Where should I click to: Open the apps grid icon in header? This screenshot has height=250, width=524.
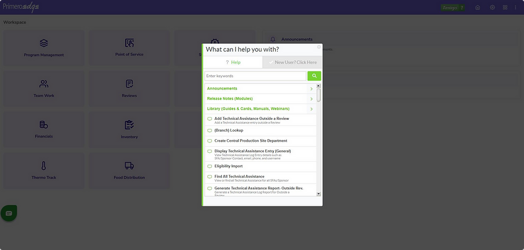point(505,7)
